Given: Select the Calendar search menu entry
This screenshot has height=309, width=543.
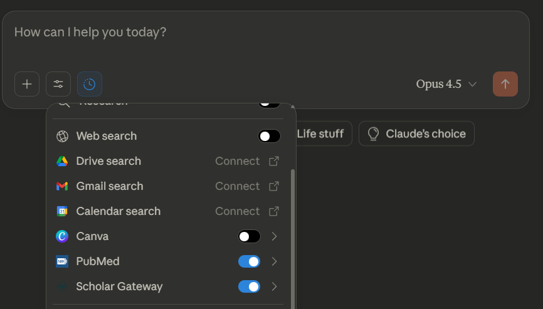Looking at the screenshot, I should click(x=168, y=211).
